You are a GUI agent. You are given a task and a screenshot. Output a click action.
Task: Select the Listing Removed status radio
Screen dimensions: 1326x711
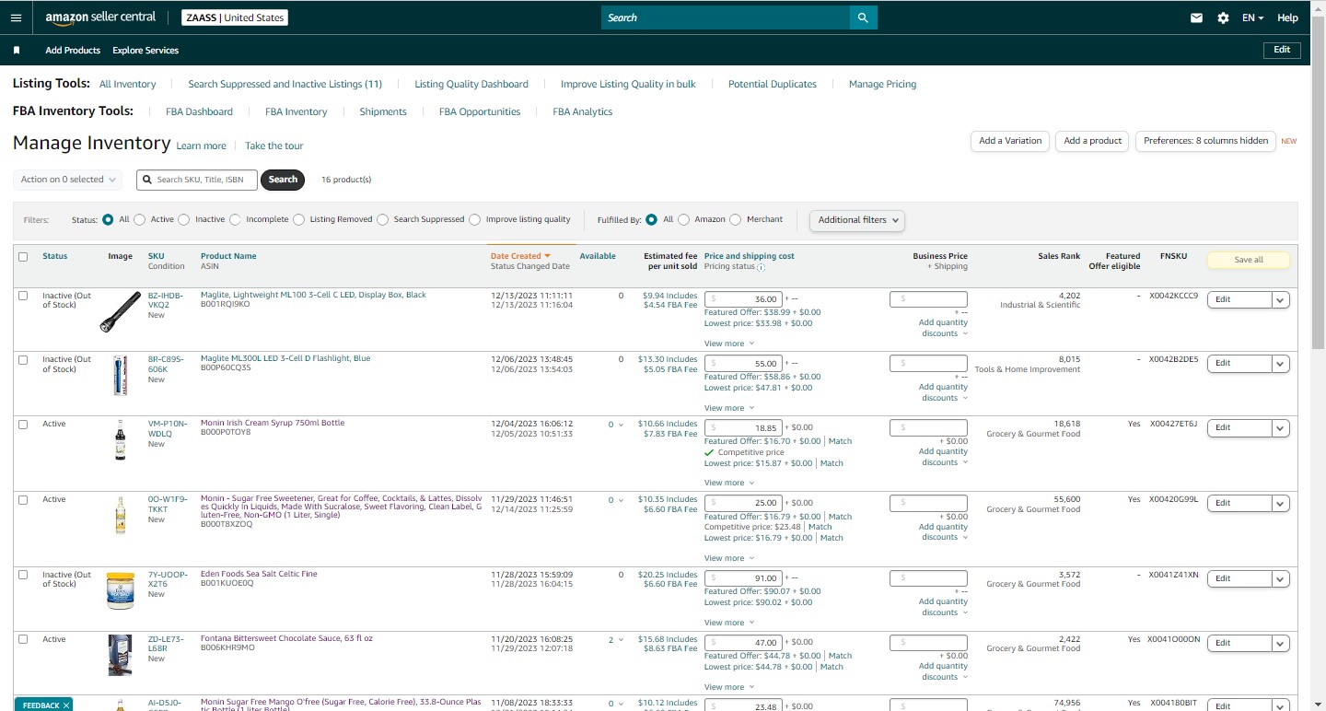(298, 220)
